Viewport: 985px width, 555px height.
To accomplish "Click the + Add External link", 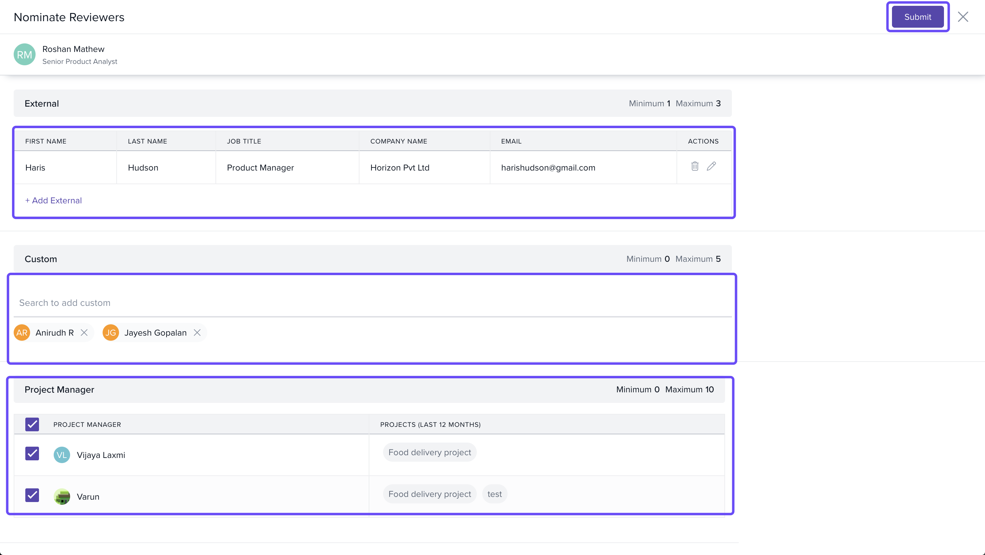I will coord(54,201).
